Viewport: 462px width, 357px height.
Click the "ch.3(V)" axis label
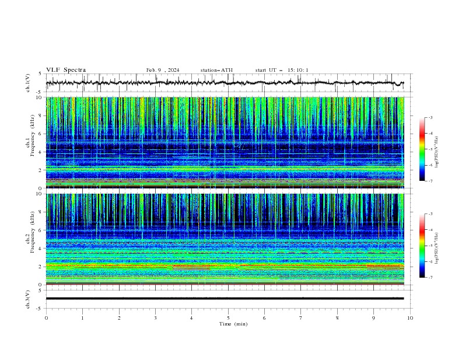pyautogui.click(x=28, y=299)
